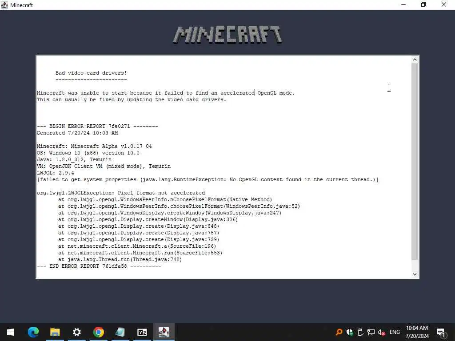Click the Minecraft.run(SourceFile:553) stack line
455x341 pixels.
tap(140, 253)
